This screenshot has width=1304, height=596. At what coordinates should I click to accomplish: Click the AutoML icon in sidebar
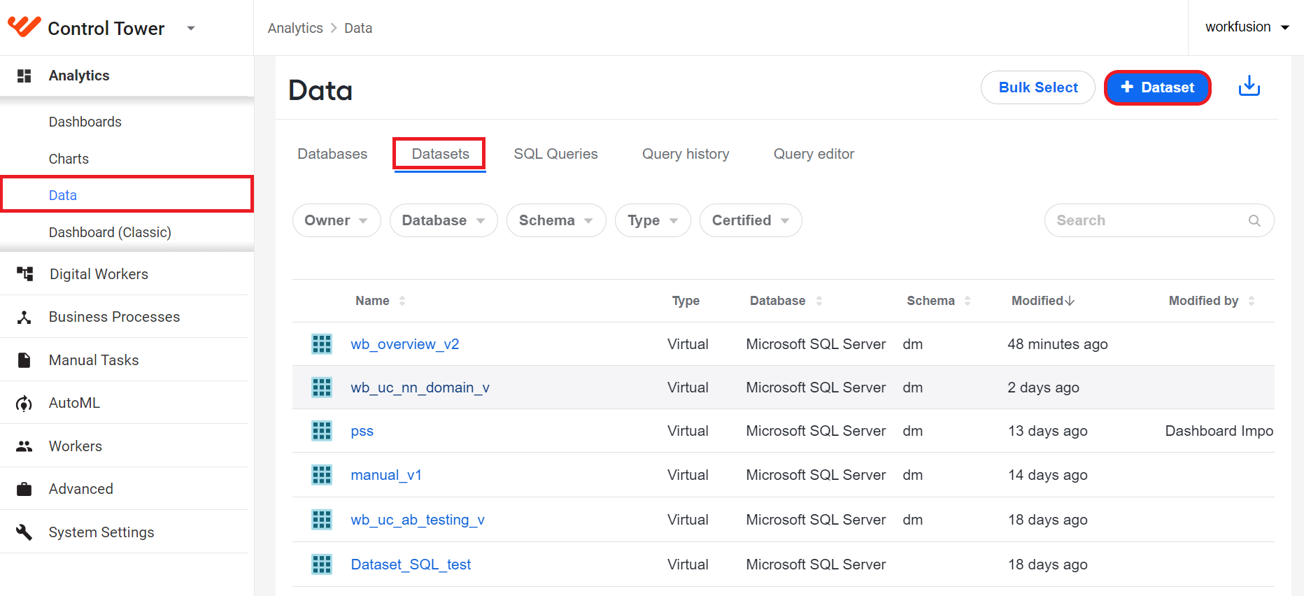24,404
